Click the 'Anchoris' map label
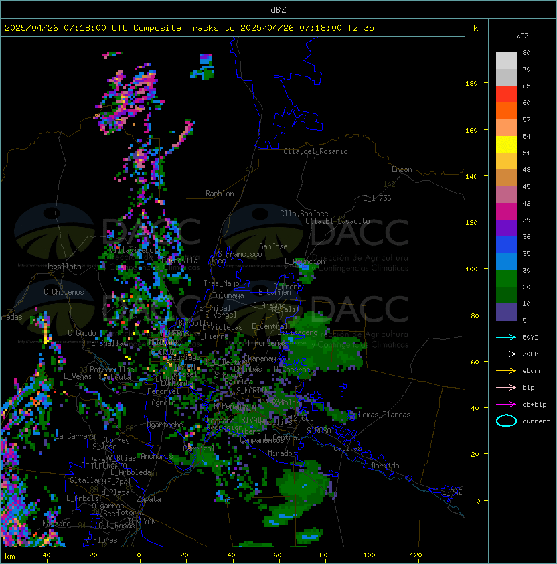 click(x=157, y=456)
